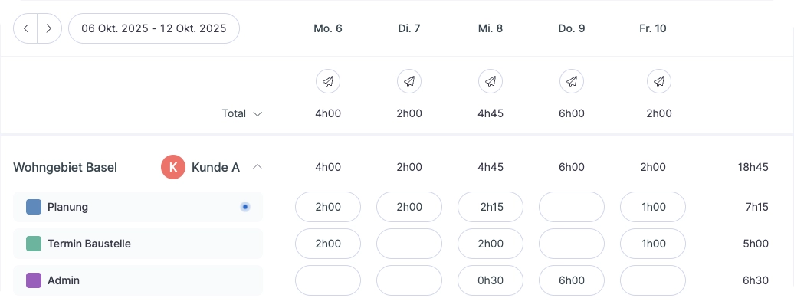This screenshot has height=308, width=794.
Task: Open the date range picker
Action: (154, 28)
